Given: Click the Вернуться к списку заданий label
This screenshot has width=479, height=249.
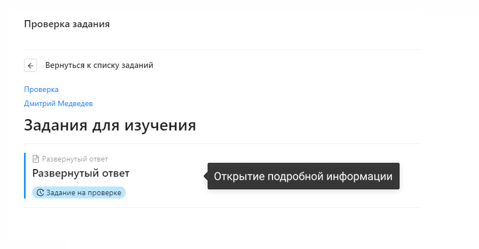Looking at the screenshot, I should tap(99, 65).
